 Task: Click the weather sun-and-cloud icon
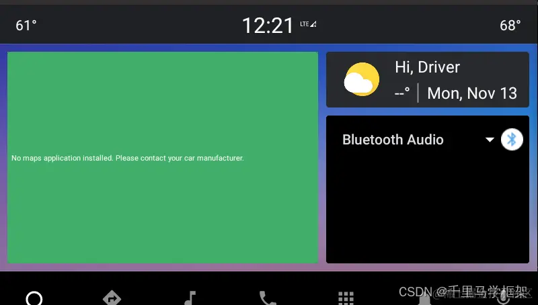362,79
